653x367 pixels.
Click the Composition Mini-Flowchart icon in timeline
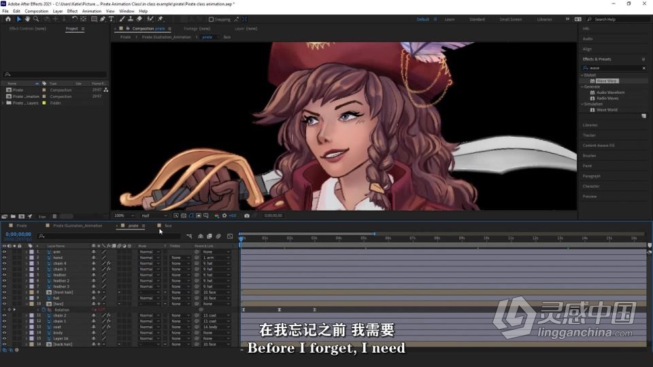click(x=190, y=237)
